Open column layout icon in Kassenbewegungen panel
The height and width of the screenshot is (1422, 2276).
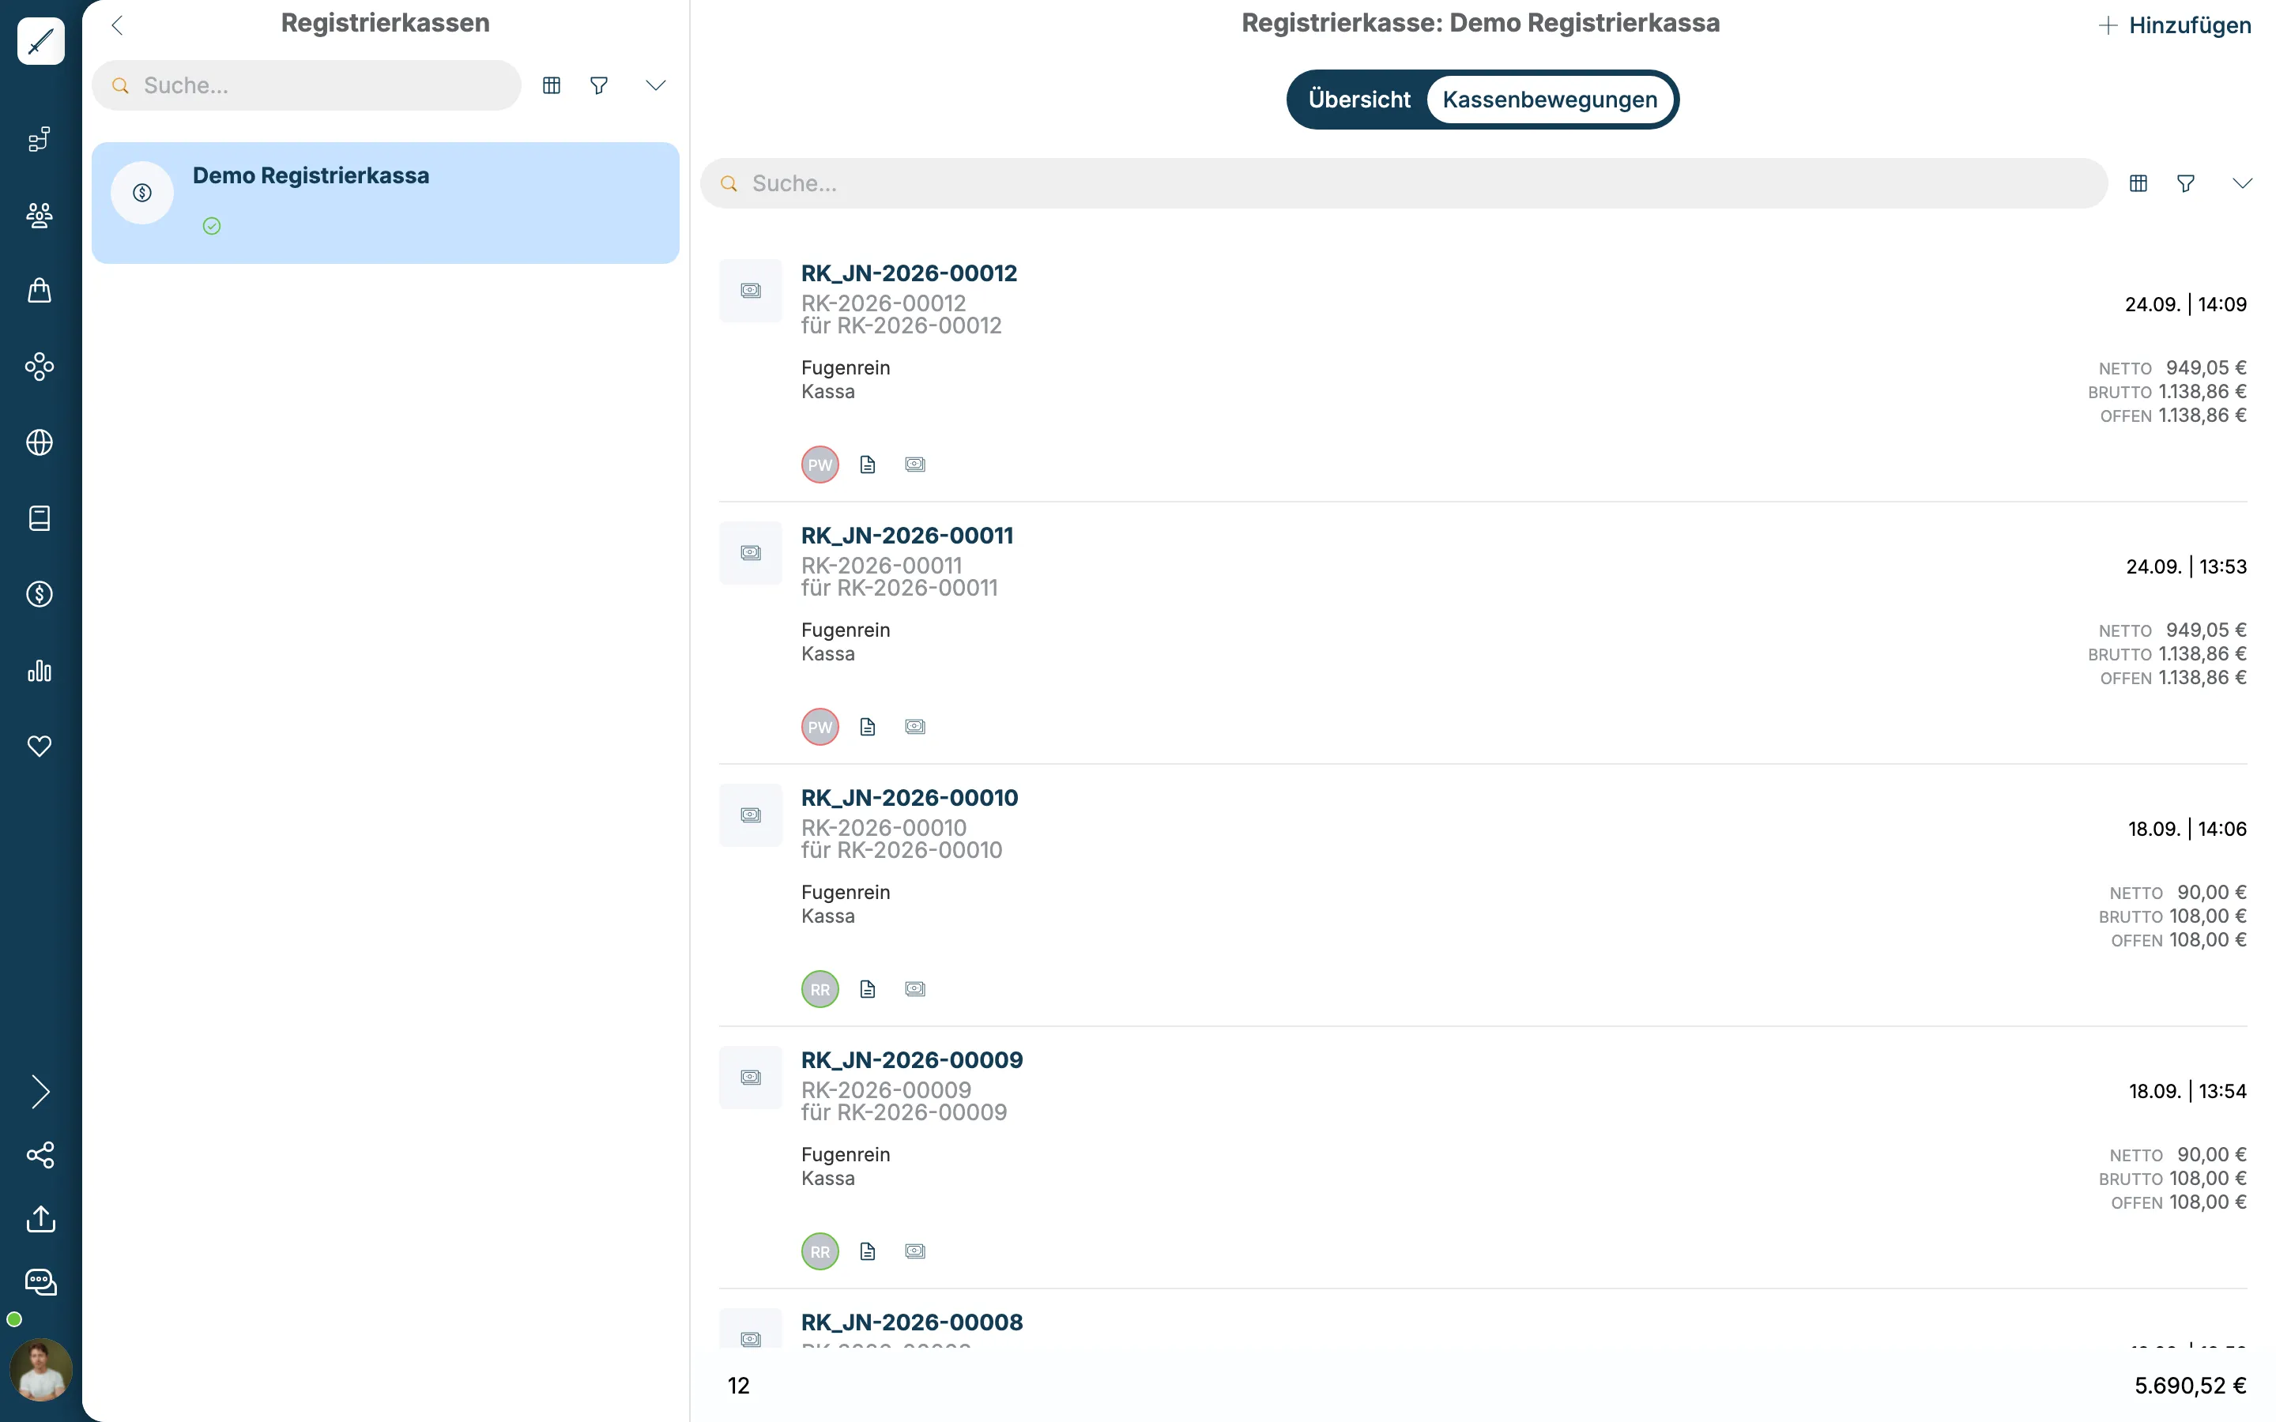coord(2138,183)
